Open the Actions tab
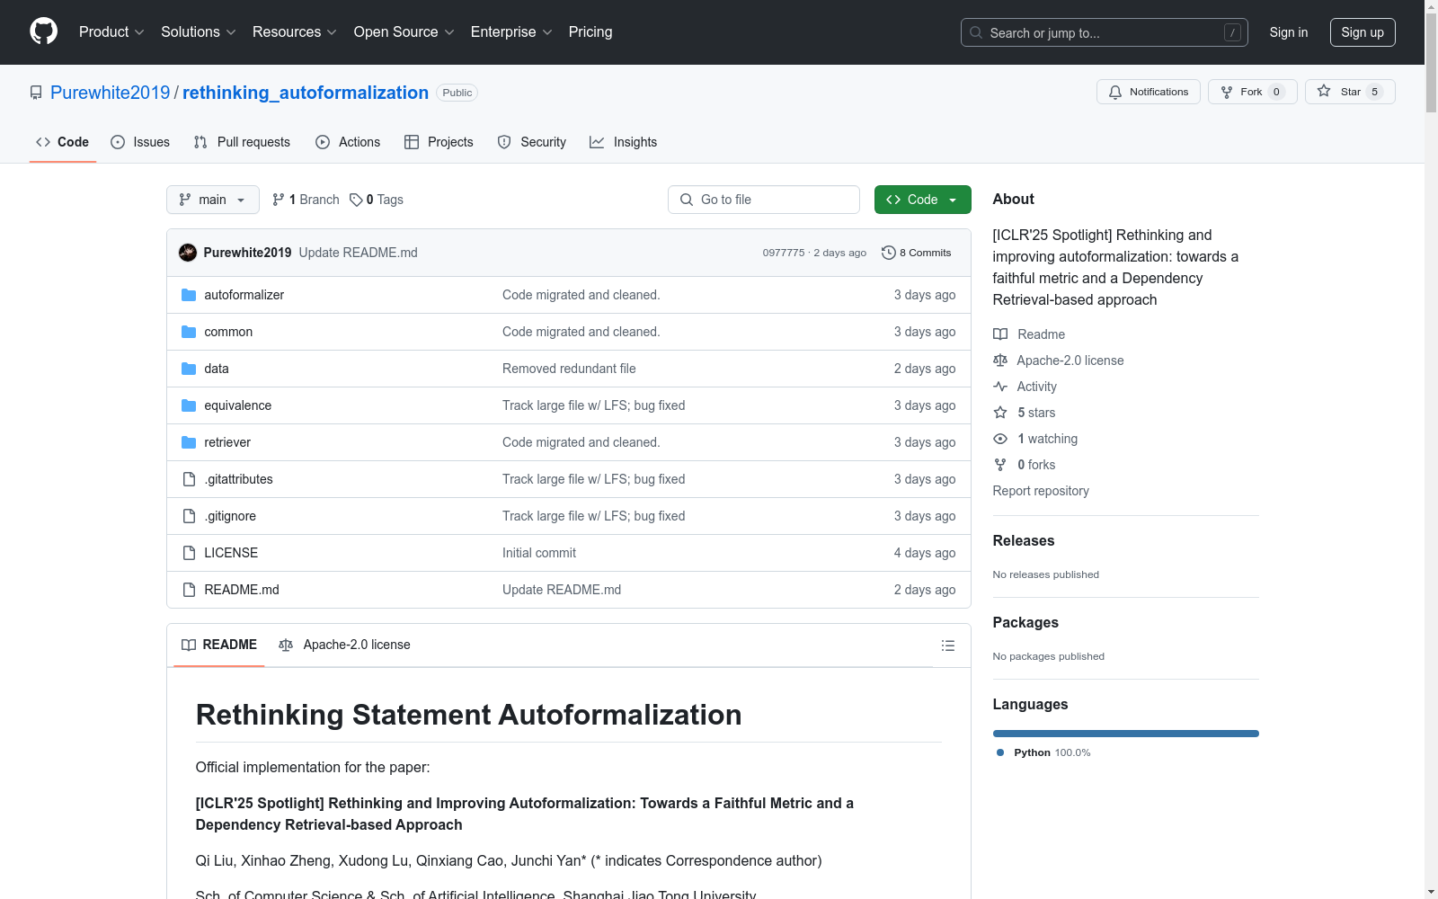The width and height of the screenshot is (1438, 899). click(x=348, y=142)
